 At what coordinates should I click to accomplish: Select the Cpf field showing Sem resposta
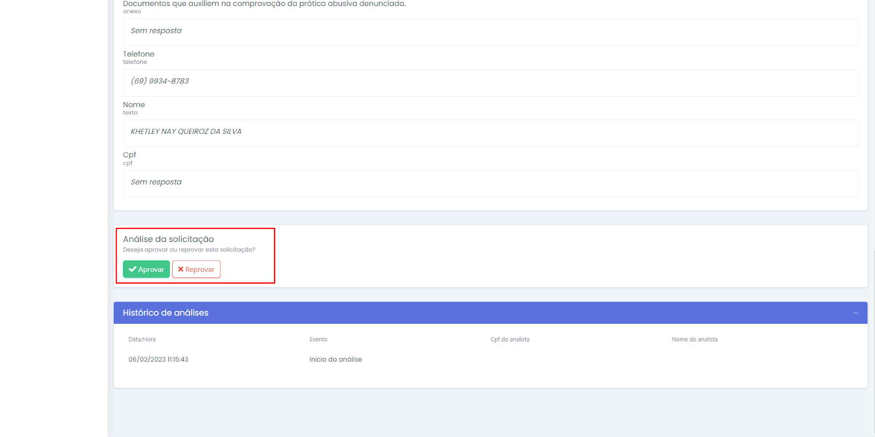491,184
